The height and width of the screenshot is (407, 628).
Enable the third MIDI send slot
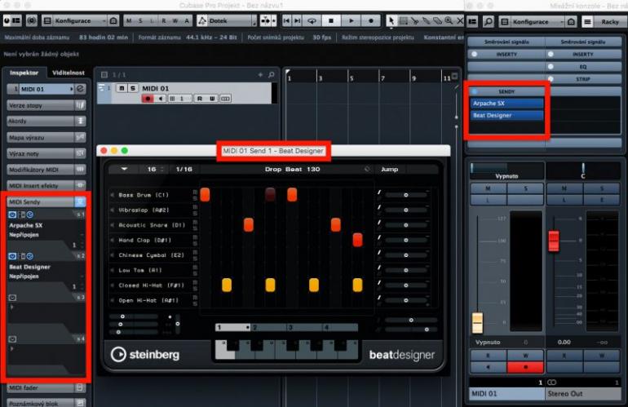pyautogui.click(x=12, y=298)
